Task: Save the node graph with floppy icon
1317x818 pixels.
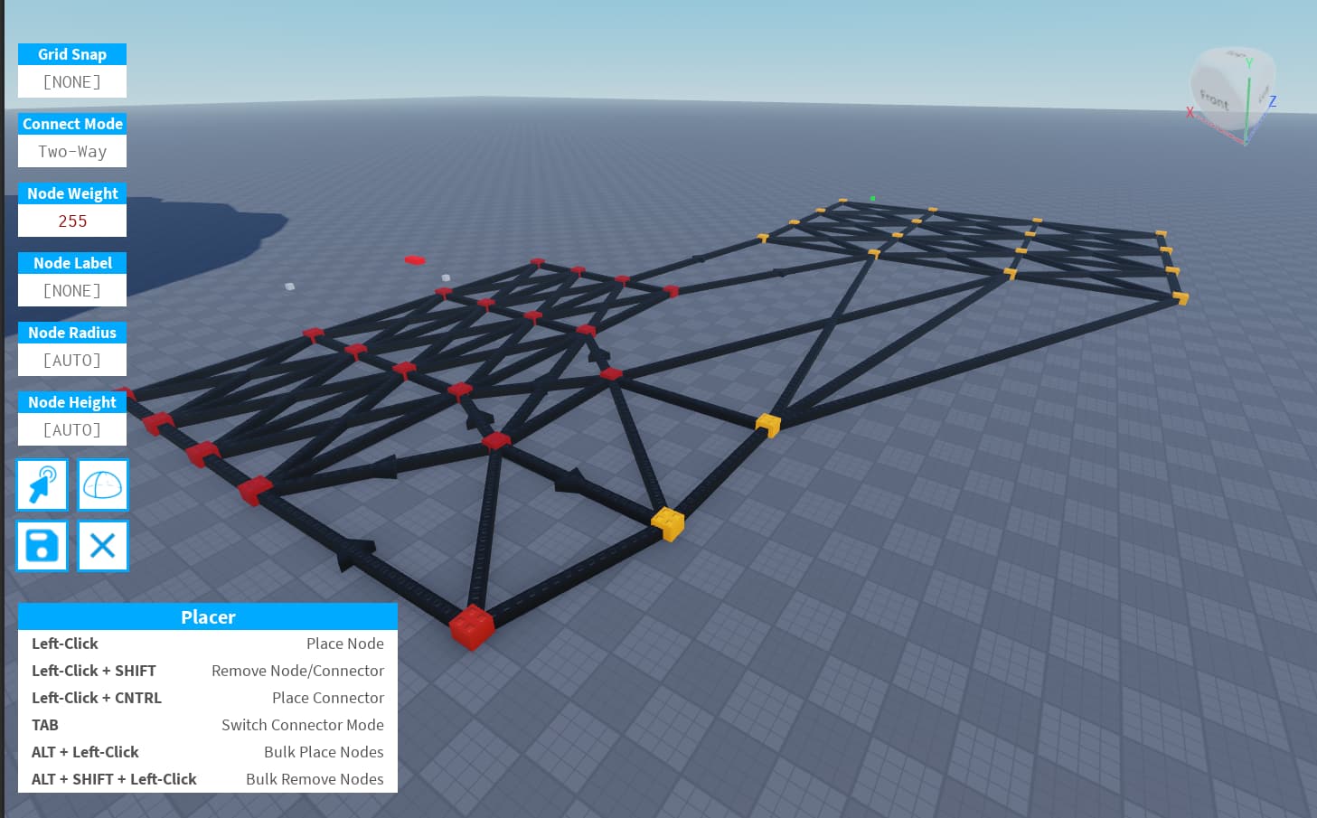Action: [42, 546]
